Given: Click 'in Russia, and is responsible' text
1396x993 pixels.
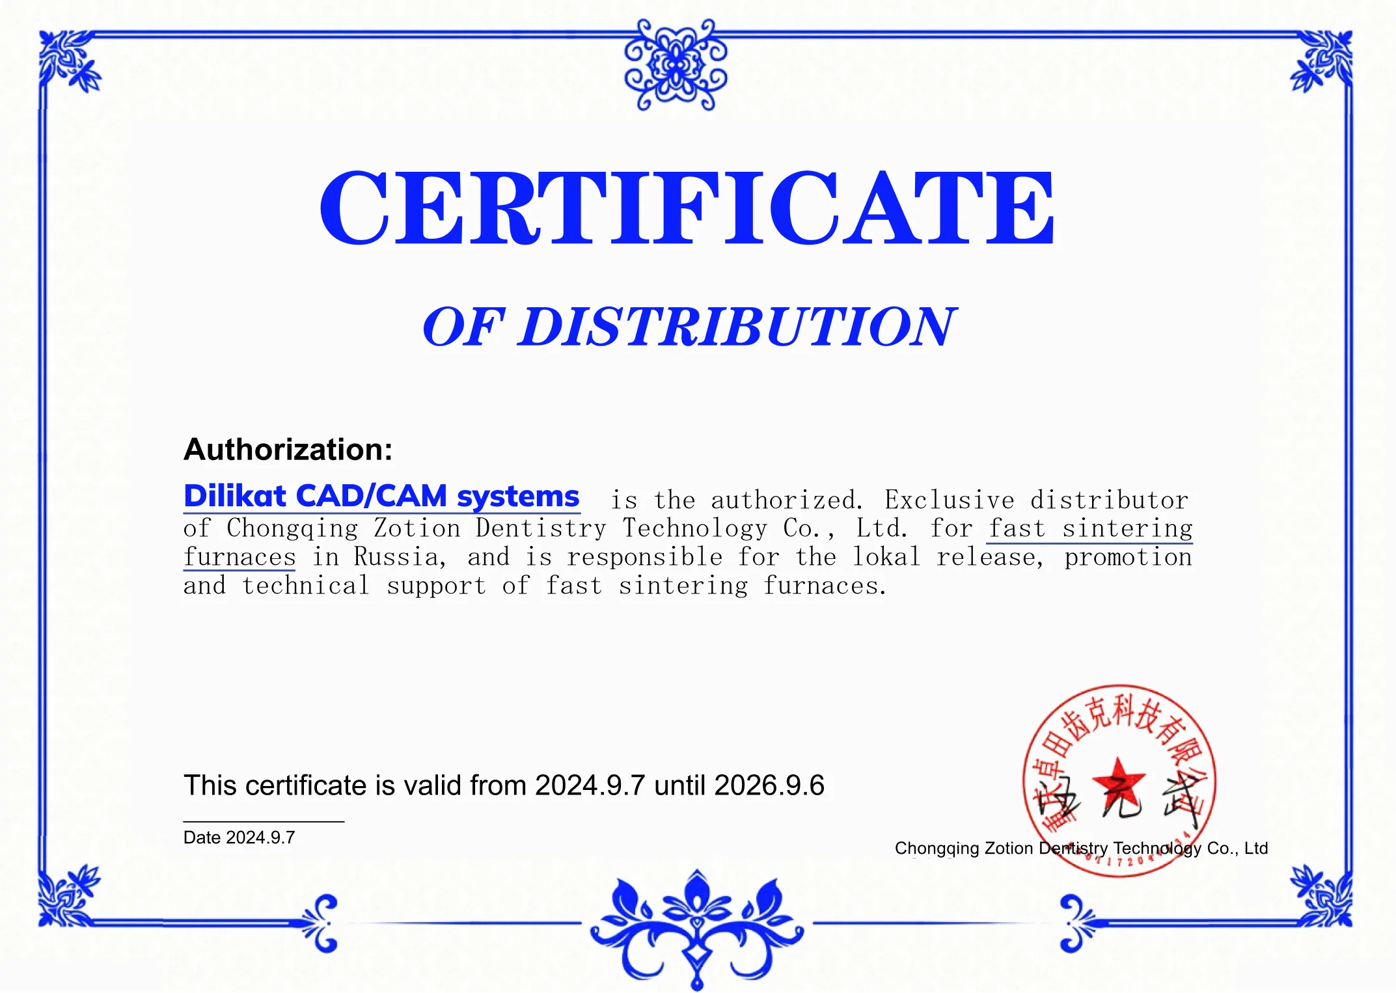Looking at the screenshot, I should tap(518, 557).
